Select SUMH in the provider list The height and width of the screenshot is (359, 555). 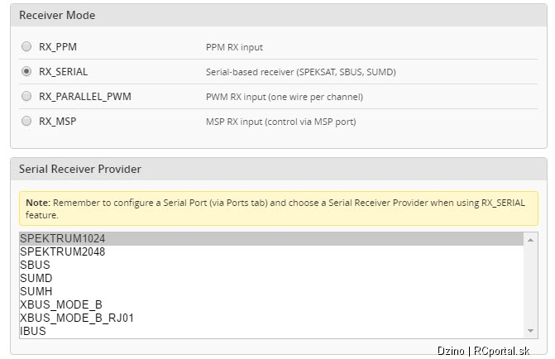pyautogui.click(x=271, y=291)
